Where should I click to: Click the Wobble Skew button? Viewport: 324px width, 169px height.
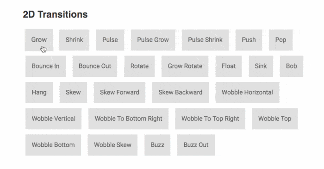(112, 145)
